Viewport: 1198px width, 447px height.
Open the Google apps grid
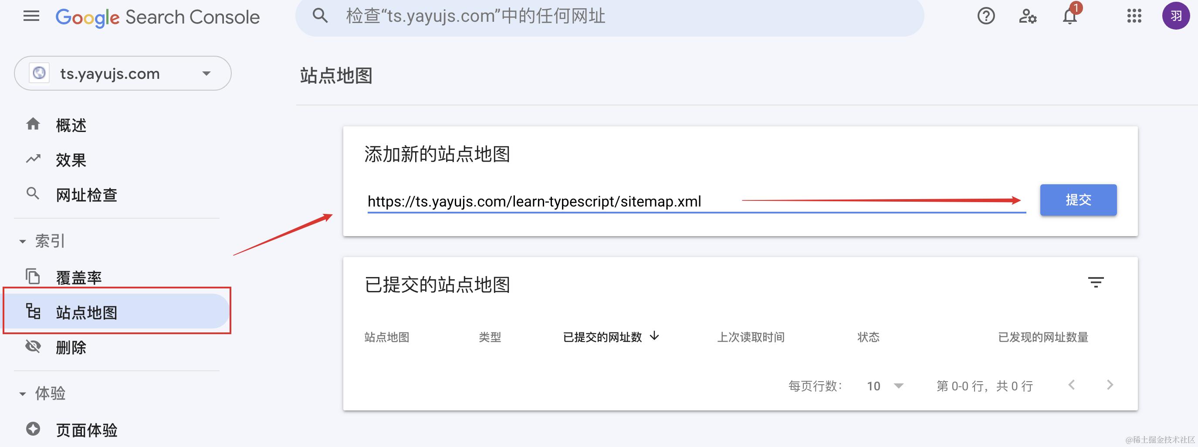point(1134,16)
